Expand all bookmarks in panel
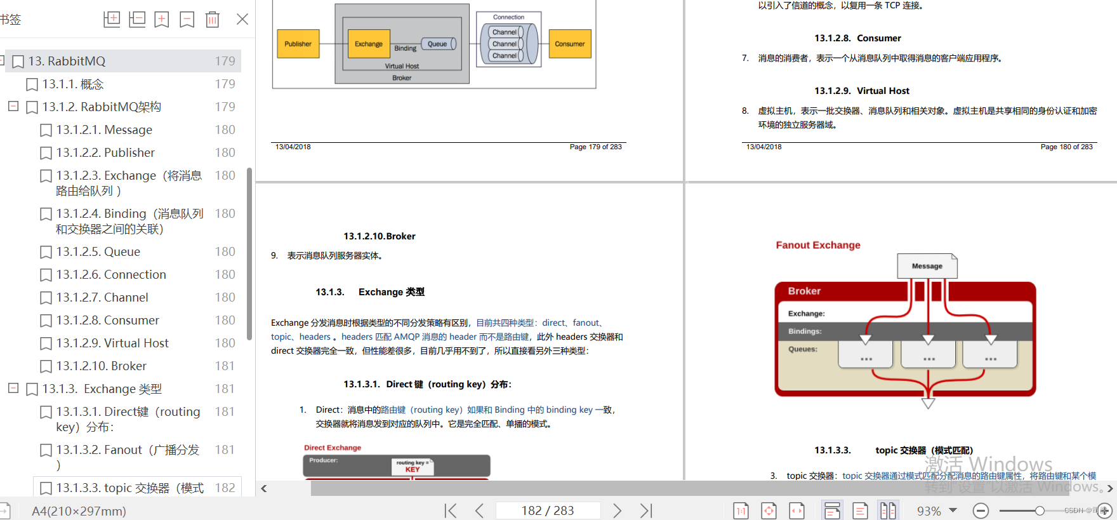 pyautogui.click(x=112, y=19)
